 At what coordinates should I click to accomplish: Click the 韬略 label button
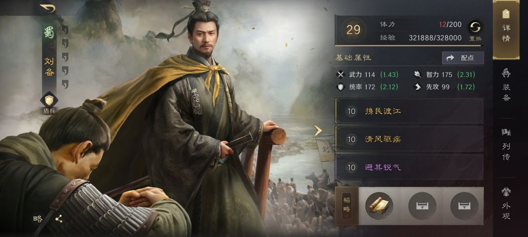(347, 206)
